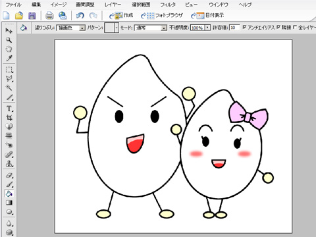Open the 画質調整 menu
The image size is (316, 237).
click(x=85, y=5)
